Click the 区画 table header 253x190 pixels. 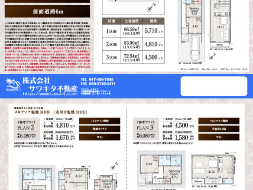click(111, 21)
